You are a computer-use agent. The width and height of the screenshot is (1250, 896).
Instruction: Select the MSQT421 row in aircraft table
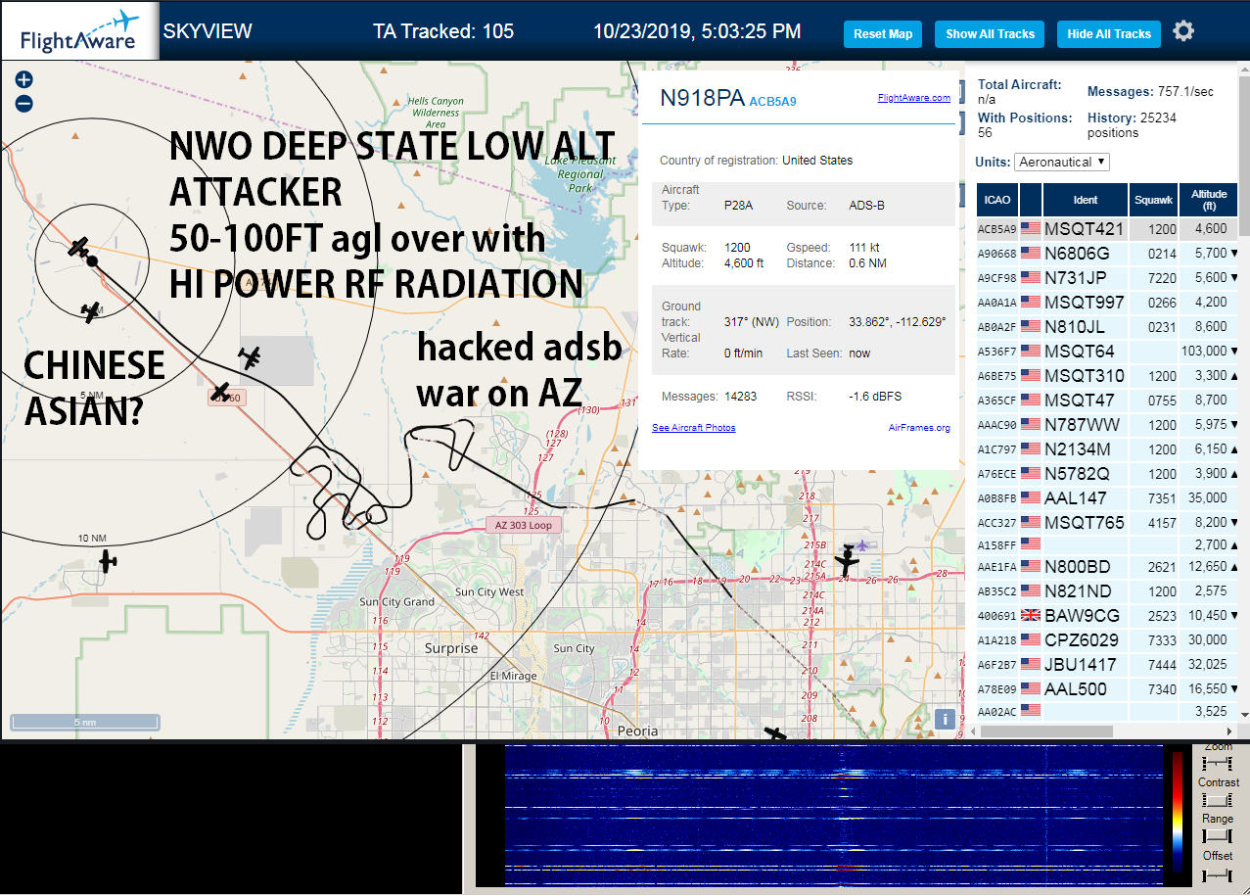(1107, 229)
